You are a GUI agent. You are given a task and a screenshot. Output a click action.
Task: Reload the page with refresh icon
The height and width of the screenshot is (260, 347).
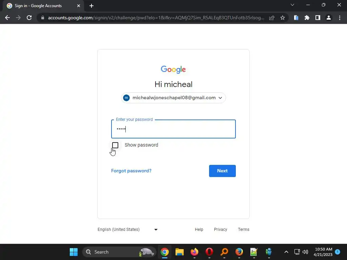click(x=29, y=18)
